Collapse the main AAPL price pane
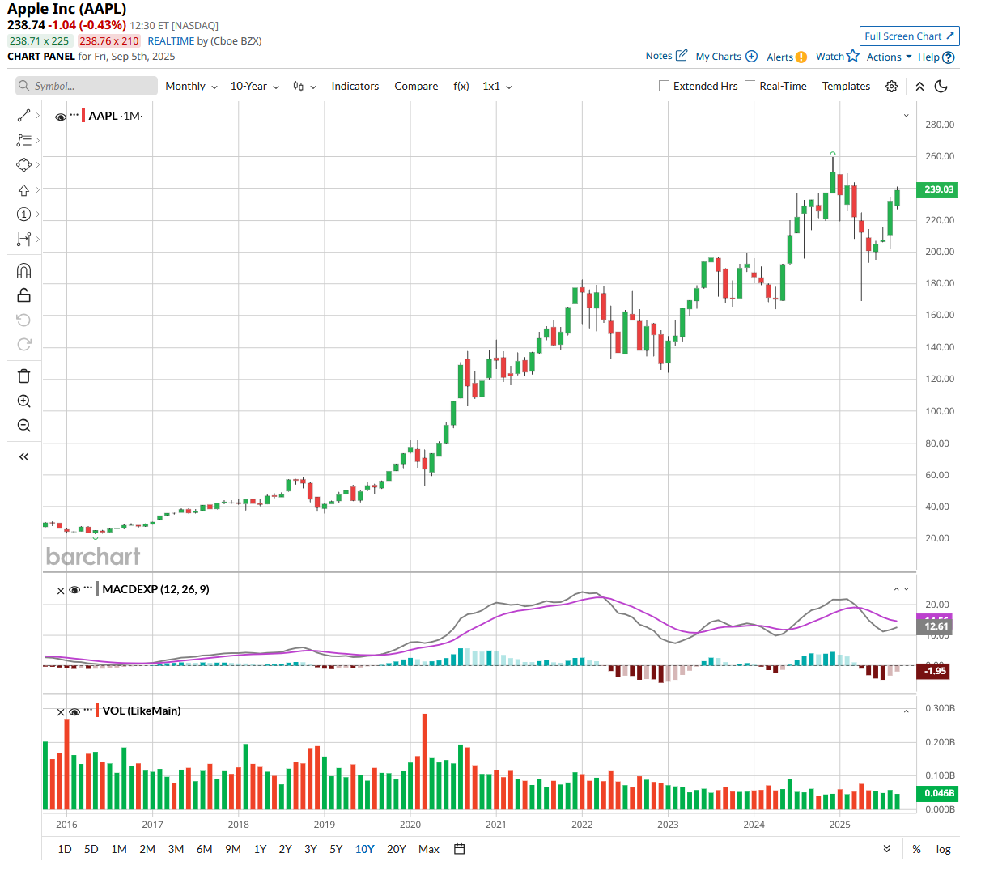 [x=906, y=116]
